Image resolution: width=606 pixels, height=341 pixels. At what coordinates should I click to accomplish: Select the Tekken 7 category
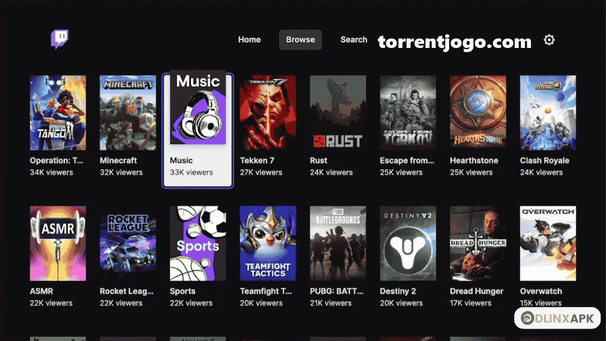tap(267, 112)
